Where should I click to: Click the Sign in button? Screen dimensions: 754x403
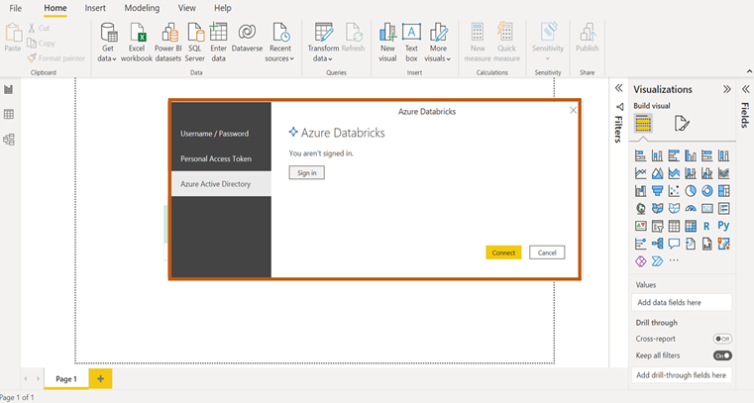click(307, 173)
